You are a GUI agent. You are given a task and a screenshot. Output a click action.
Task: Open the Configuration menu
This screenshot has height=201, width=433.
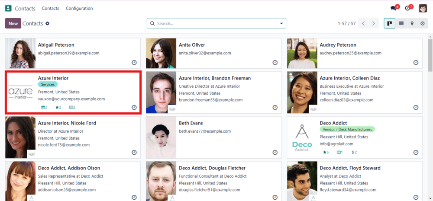click(x=79, y=8)
